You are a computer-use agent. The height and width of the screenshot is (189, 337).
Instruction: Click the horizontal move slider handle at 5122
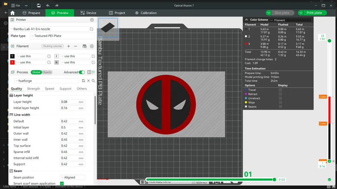274,180
